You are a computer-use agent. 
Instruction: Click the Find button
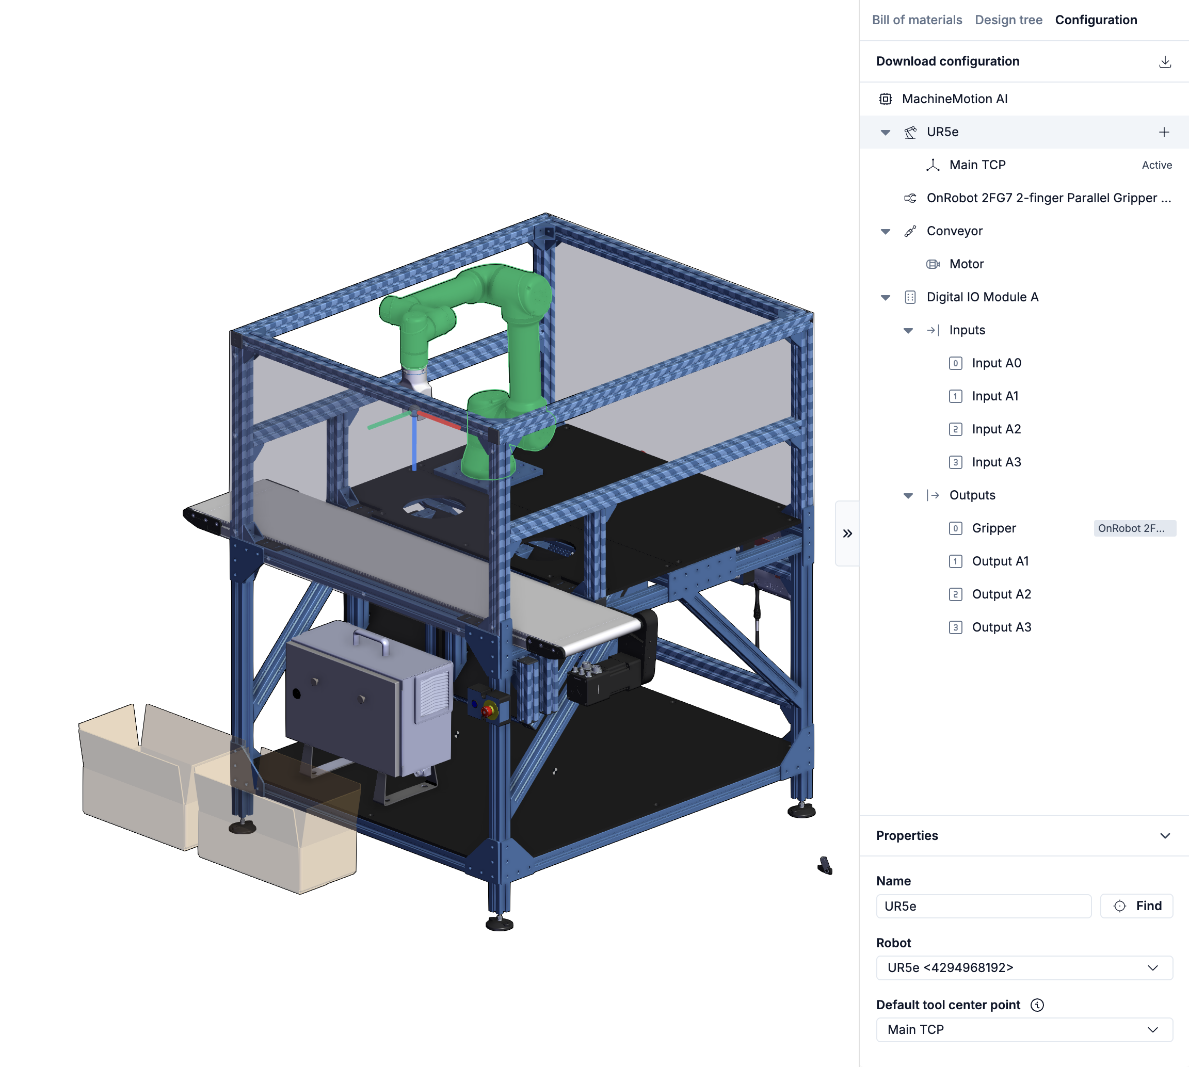1136,907
